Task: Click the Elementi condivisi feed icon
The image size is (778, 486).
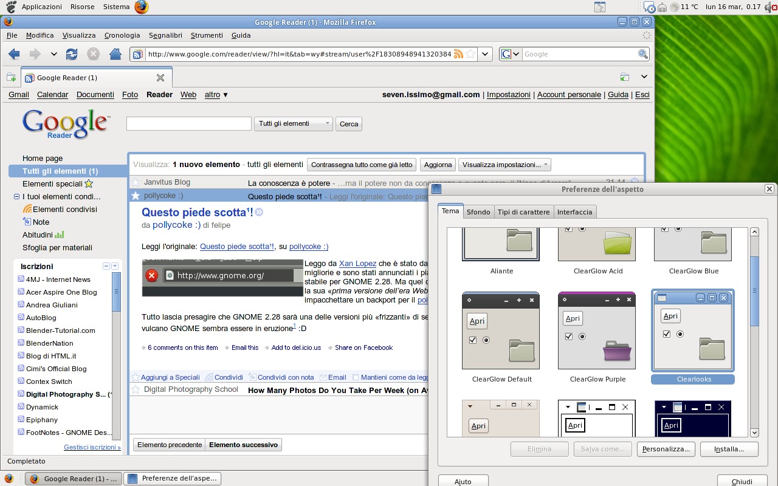Action: (x=27, y=209)
